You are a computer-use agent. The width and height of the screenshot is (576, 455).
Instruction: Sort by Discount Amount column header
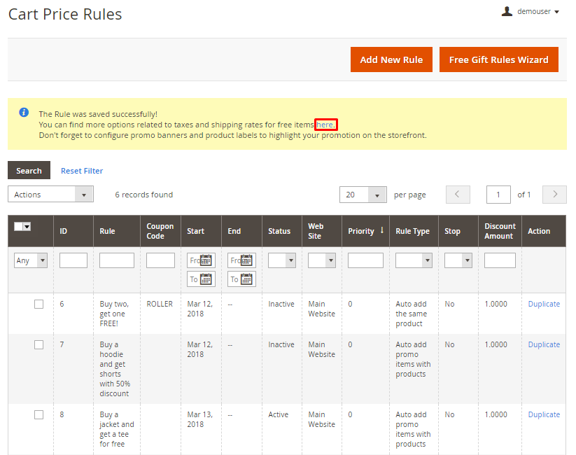[x=500, y=231]
